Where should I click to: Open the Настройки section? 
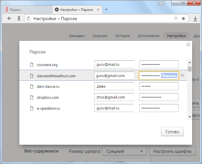pos(176,36)
